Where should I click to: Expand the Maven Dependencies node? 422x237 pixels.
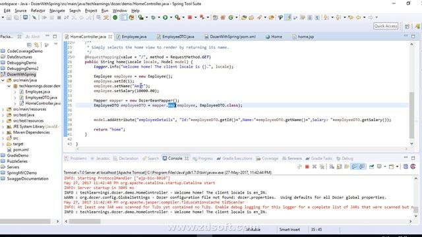[x=3, y=132]
